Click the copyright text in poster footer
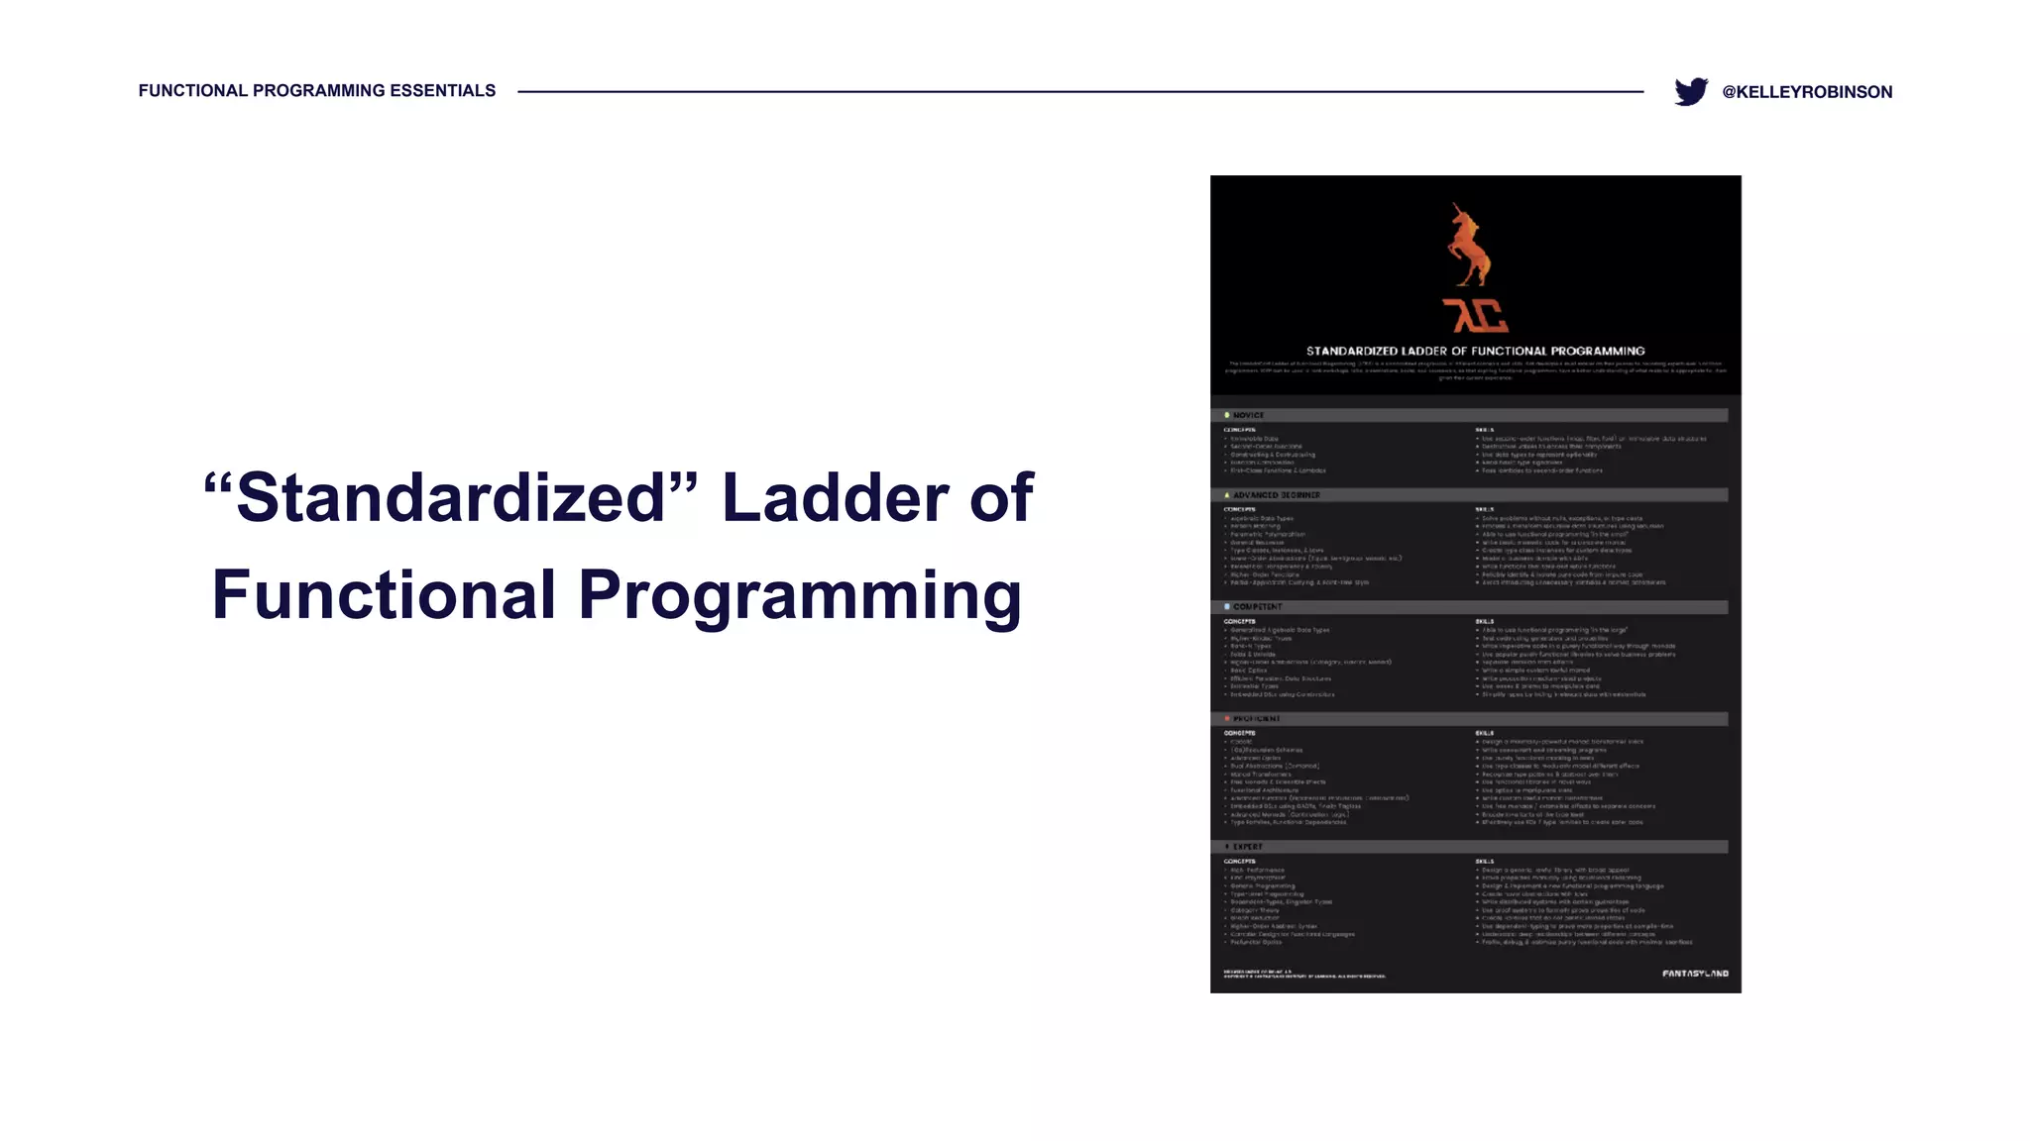2030x1141 pixels. pyautogui.click(x=1303, y=975)
